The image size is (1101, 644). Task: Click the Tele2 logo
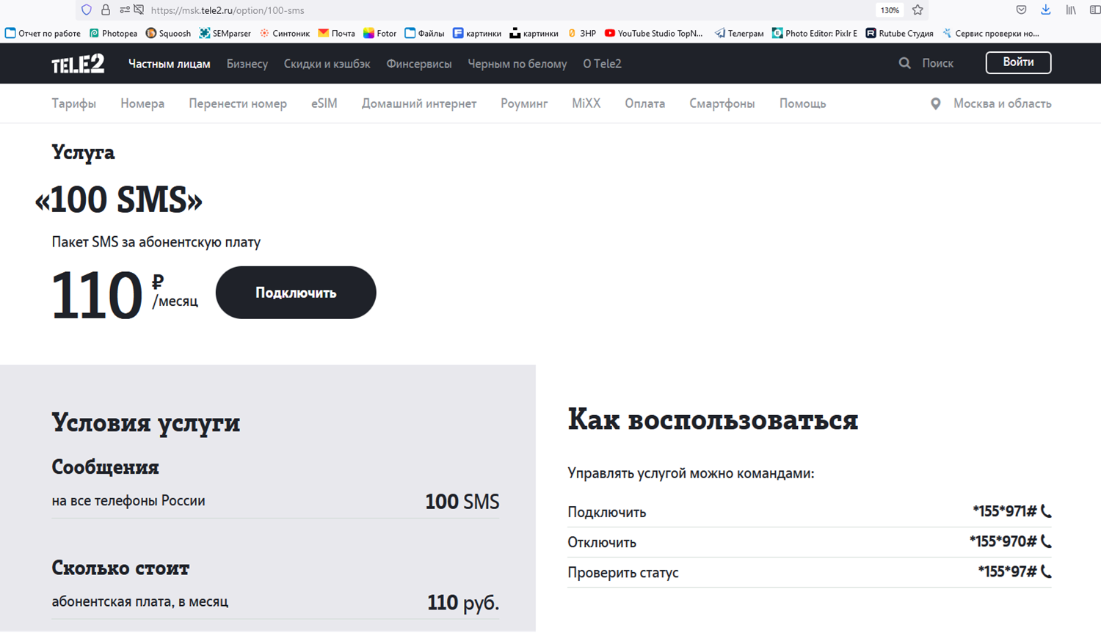click(78, 64)
